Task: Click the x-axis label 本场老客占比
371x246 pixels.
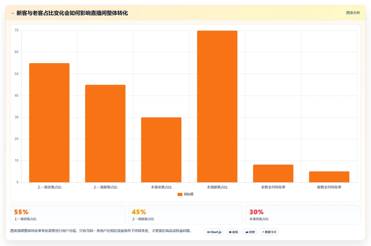Action: 161,187
